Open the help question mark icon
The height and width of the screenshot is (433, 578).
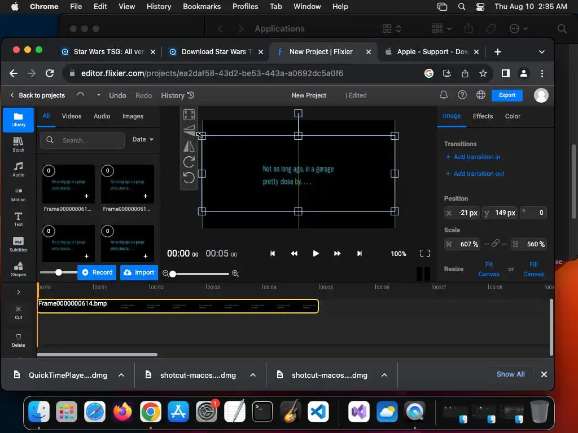(x=462, y=95)
